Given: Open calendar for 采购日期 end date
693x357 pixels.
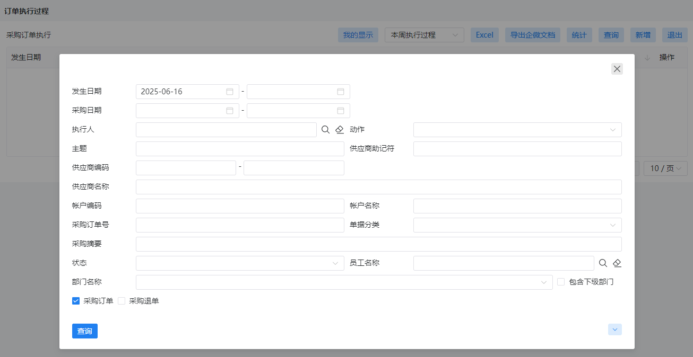Looking at the screenshot, I should (341, 111).
